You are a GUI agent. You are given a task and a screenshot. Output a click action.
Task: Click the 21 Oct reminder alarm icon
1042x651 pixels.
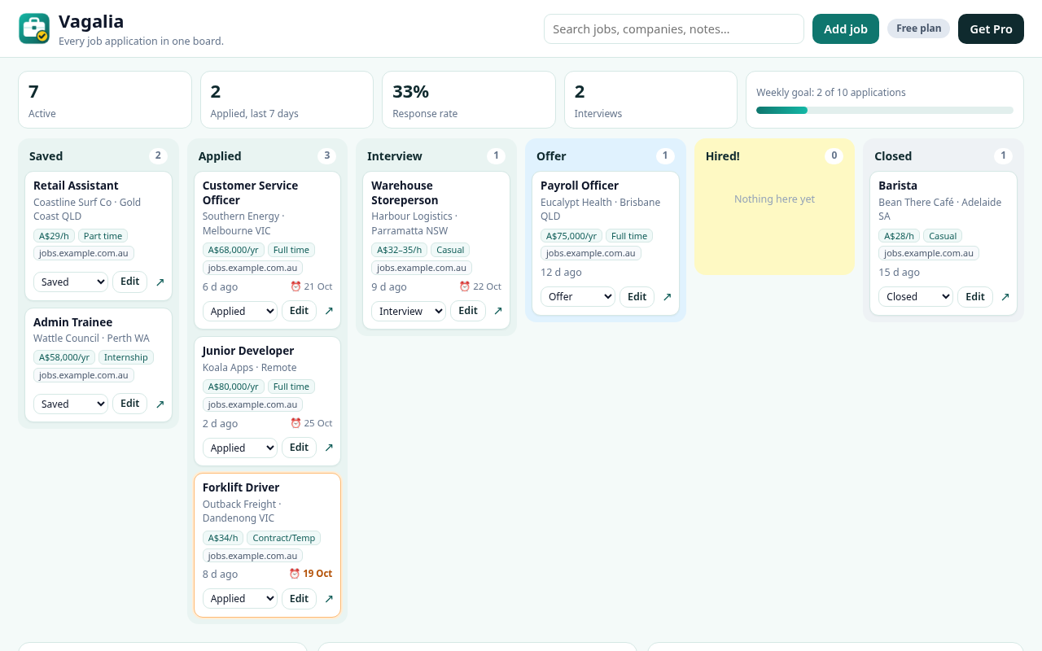[296, 286]
